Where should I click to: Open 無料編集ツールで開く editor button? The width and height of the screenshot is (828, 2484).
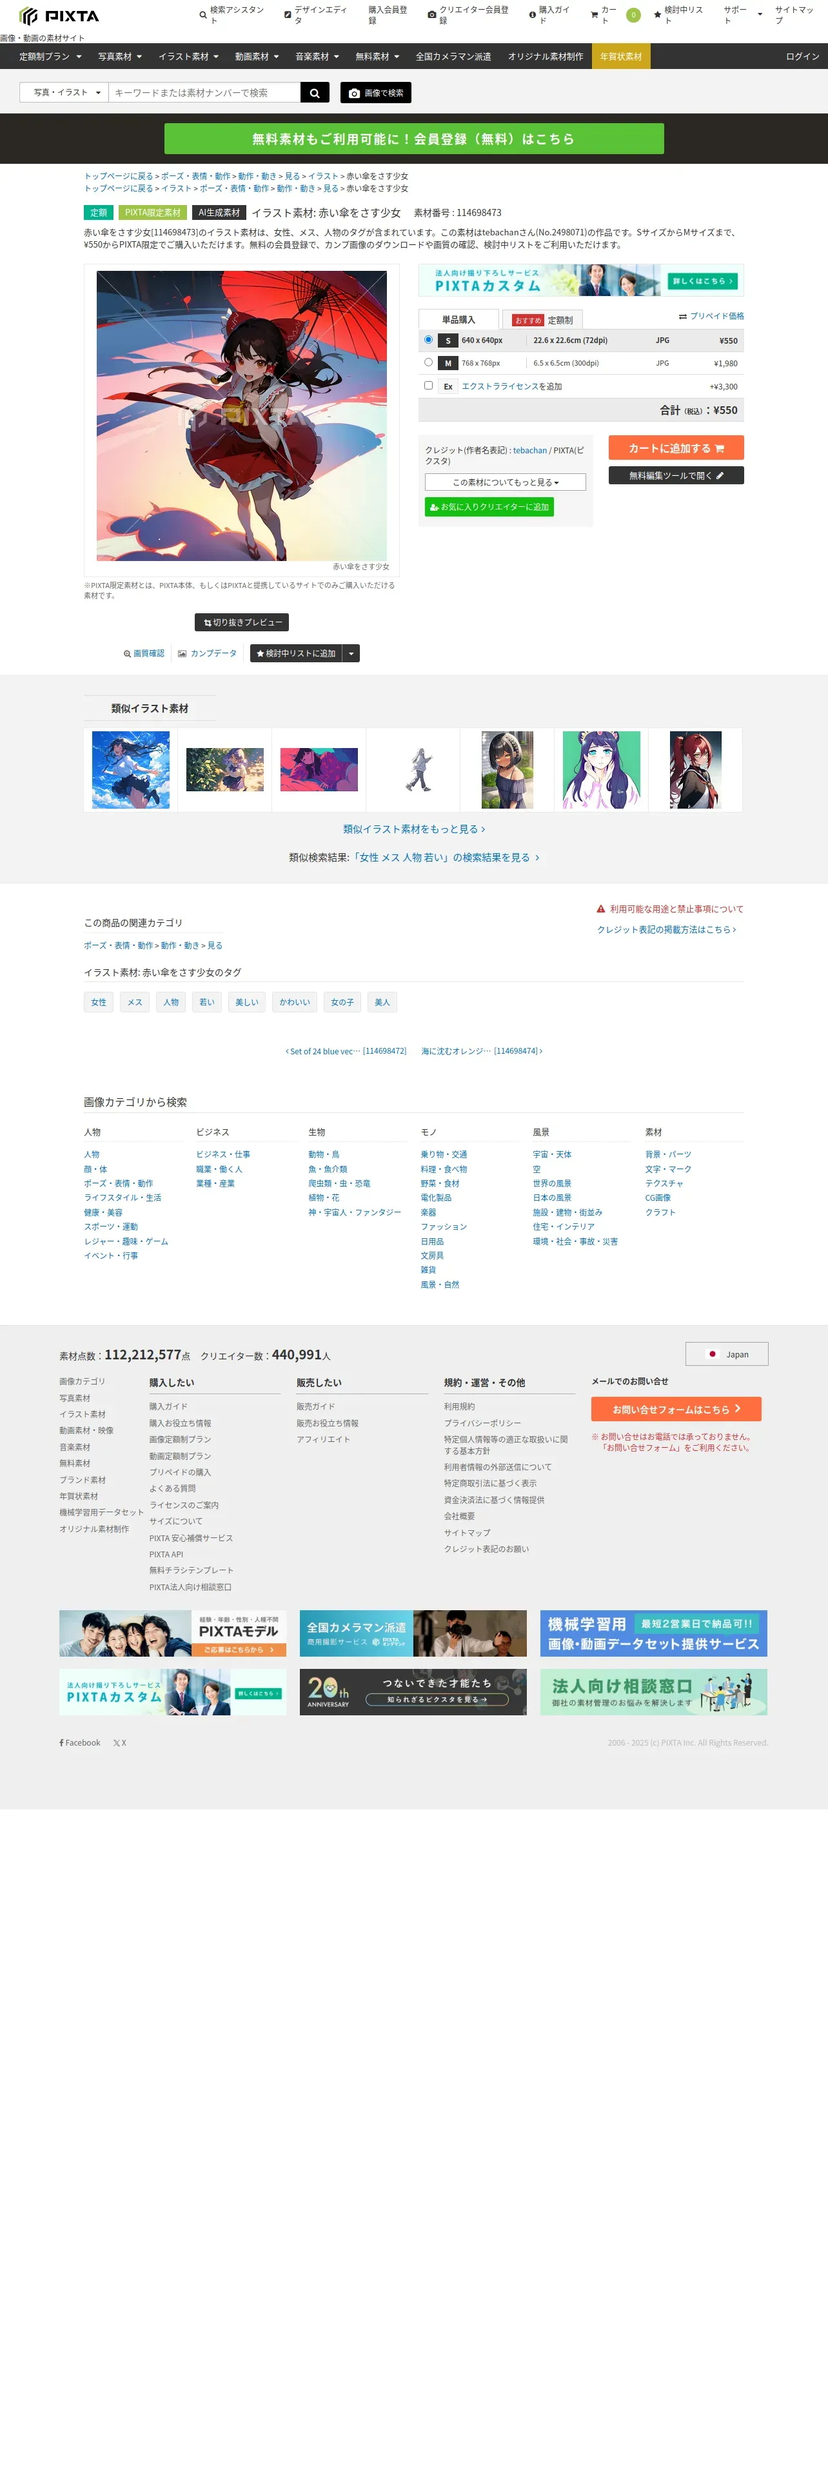pyautogui.click(x=676, y=475)
